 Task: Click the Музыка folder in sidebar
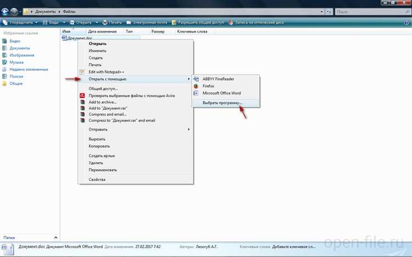[16, 62]
